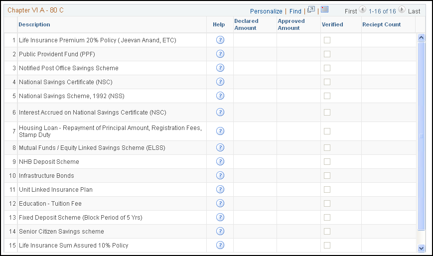This screenshot has width=433, height=256.
Task: Open help for Senior Citizen Savings scheme
Action: tap(220, 231)
